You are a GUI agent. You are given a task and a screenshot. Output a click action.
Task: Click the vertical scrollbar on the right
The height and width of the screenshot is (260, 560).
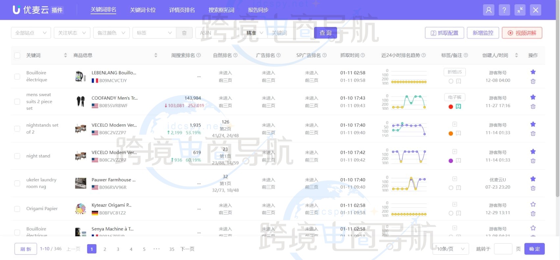point(557,99)
